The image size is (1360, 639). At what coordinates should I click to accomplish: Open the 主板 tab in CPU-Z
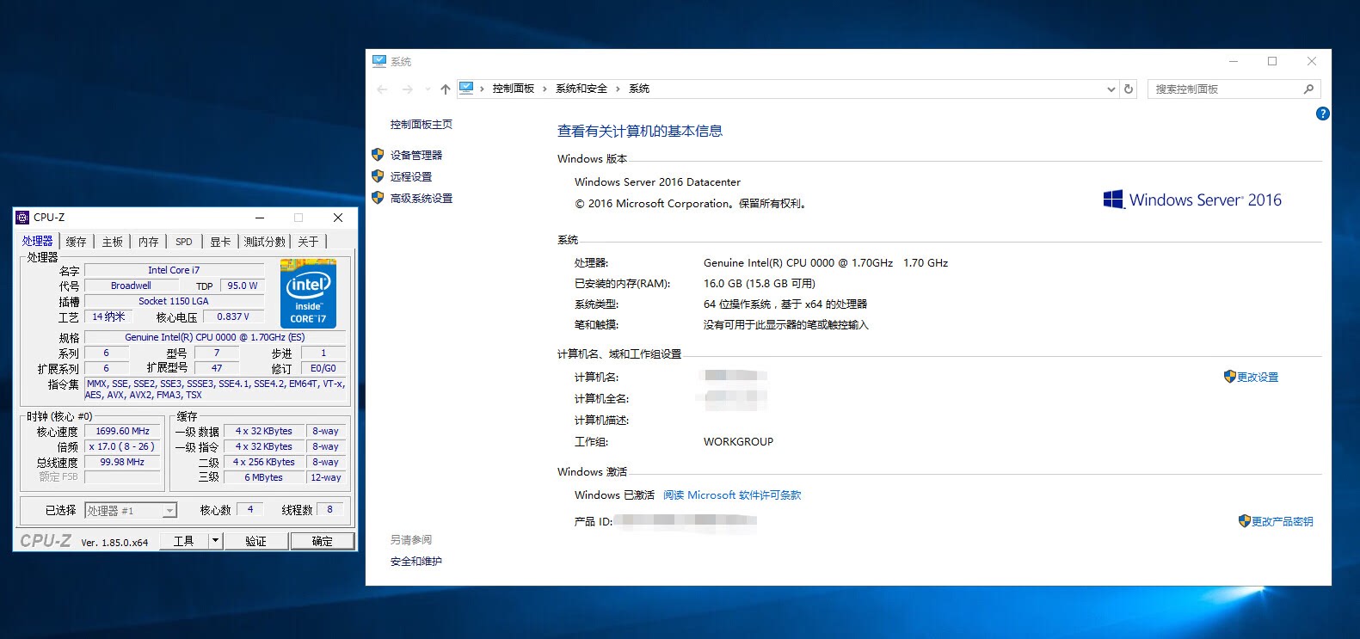[x=113, y=242]
